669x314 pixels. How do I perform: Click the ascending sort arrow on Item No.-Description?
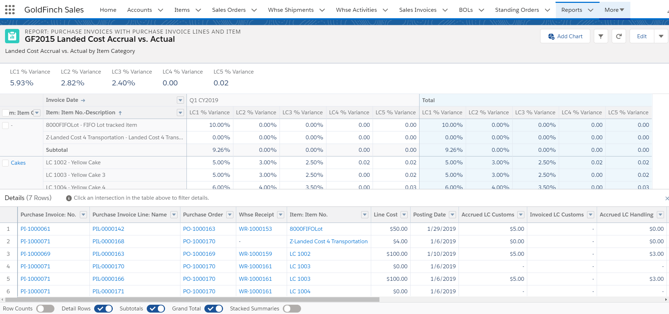(120, 113)
